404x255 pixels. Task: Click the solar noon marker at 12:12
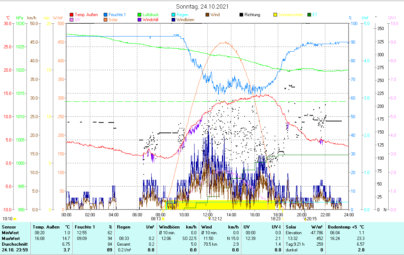point(210,218)
